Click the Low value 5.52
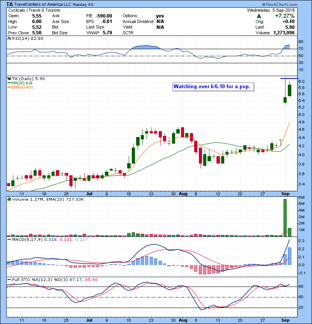The width and height of the screenshot is (312, 324). point(37,27)
